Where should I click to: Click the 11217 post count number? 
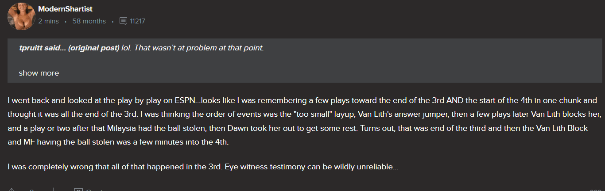click(138, 21)
